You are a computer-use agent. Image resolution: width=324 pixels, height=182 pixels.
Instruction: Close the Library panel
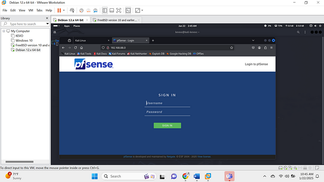47,18
